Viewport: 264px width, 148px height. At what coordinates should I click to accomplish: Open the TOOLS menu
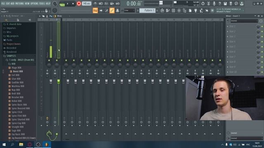click(42, 4)
